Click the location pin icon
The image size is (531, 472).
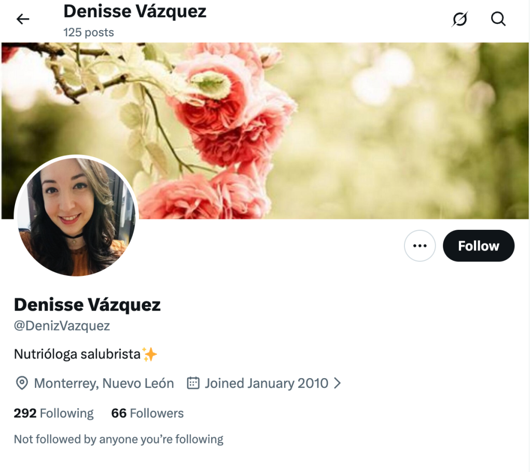[x=22, y=384]
